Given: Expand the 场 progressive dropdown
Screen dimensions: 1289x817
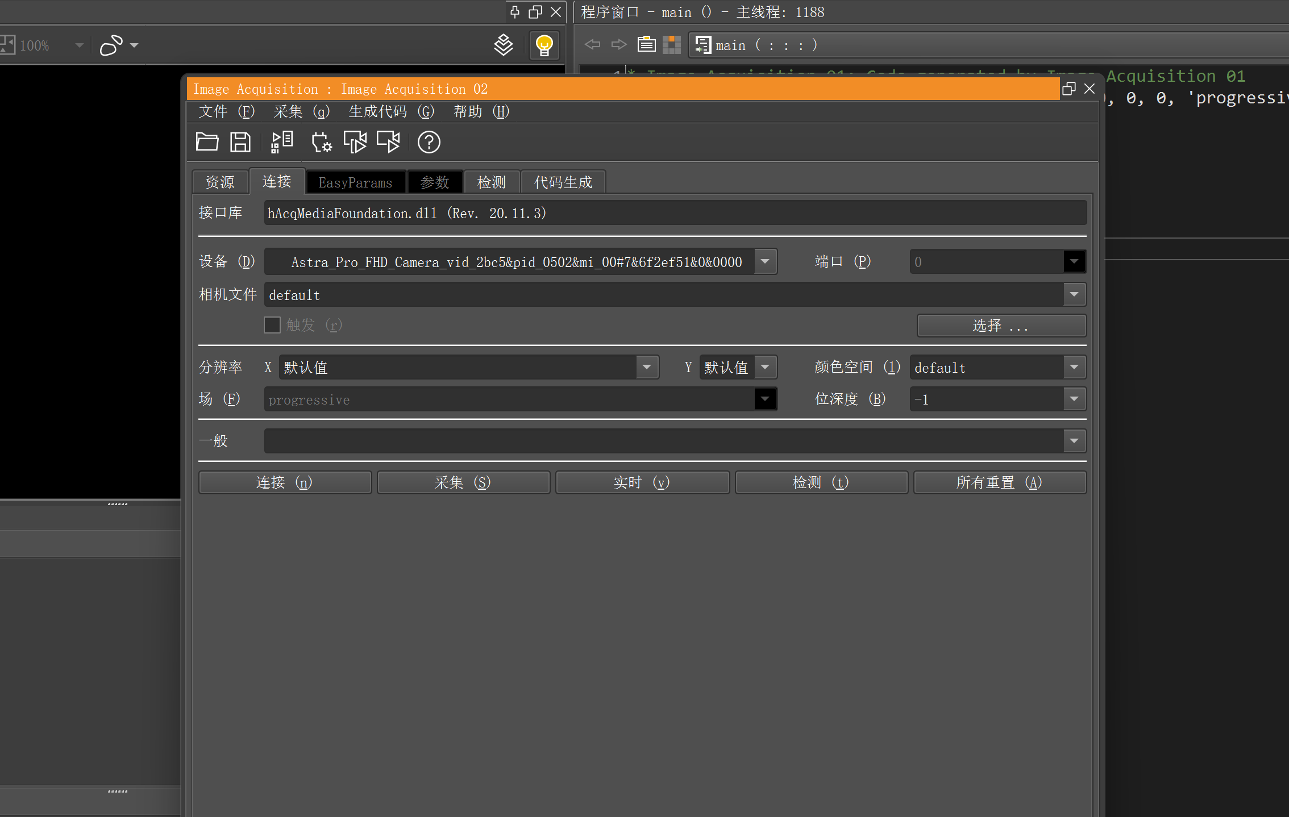Looking at the screenshot, I should point(766,399).
